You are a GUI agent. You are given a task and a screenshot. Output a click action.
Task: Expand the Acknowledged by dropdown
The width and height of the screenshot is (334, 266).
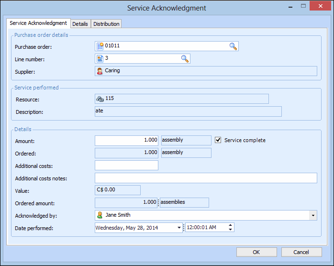click(x=313, y=215)
